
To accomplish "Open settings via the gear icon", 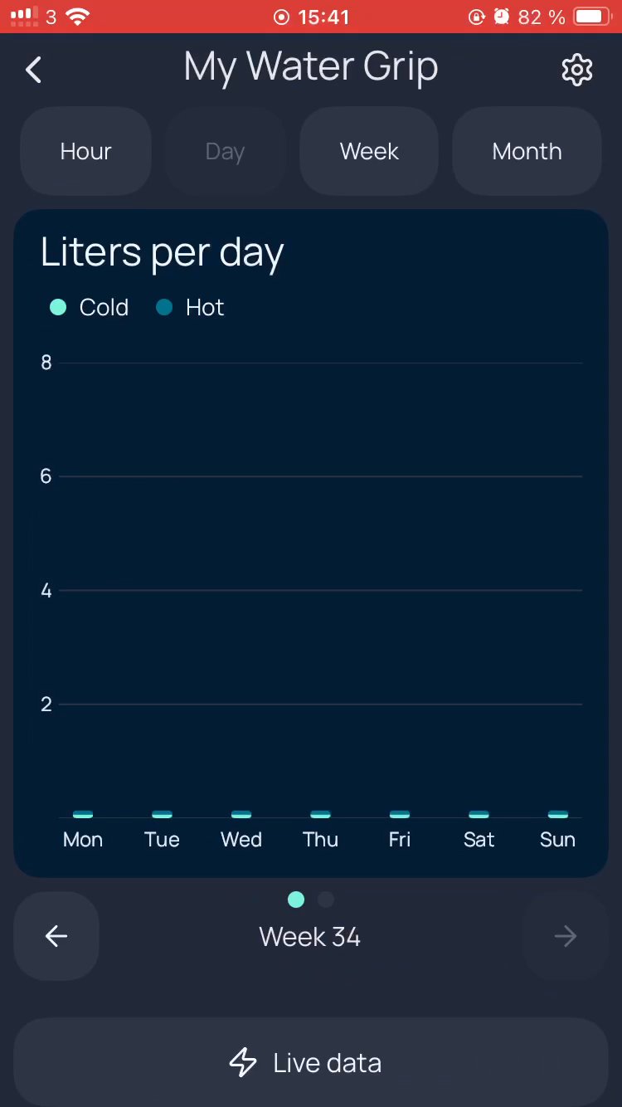I will pyautogui.click(x=576, y=70).
